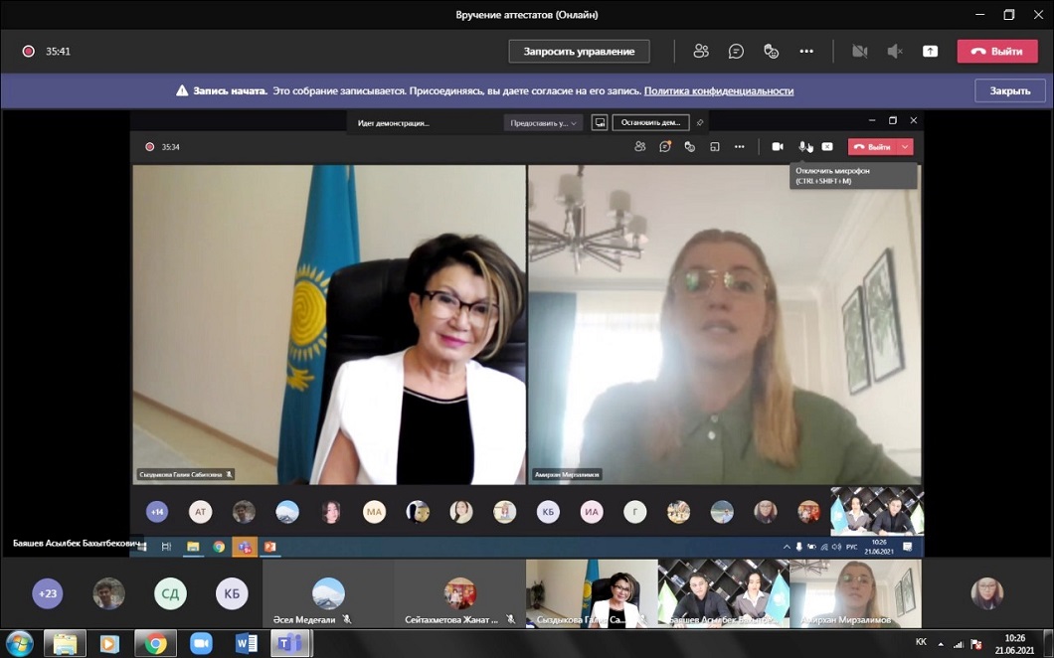Select the СД participant avatar
Viewport: 1054px width, 658px height.
[170, 593]
